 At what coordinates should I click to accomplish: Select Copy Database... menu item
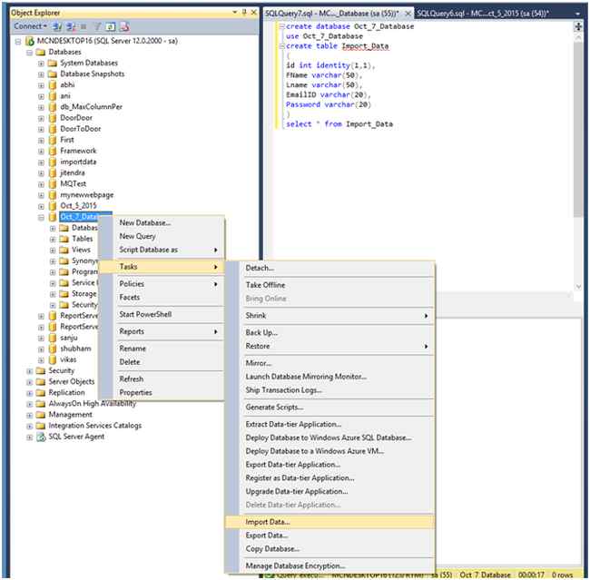pos(329,549)
